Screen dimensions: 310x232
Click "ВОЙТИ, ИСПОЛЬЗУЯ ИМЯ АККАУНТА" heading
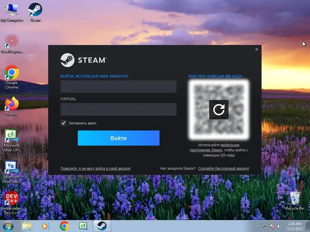click(94, 76)
